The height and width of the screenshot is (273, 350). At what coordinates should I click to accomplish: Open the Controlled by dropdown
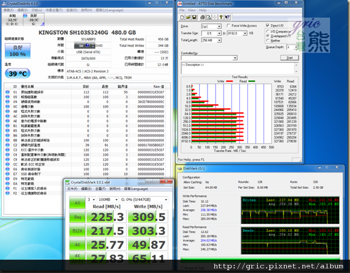(235, 58)
